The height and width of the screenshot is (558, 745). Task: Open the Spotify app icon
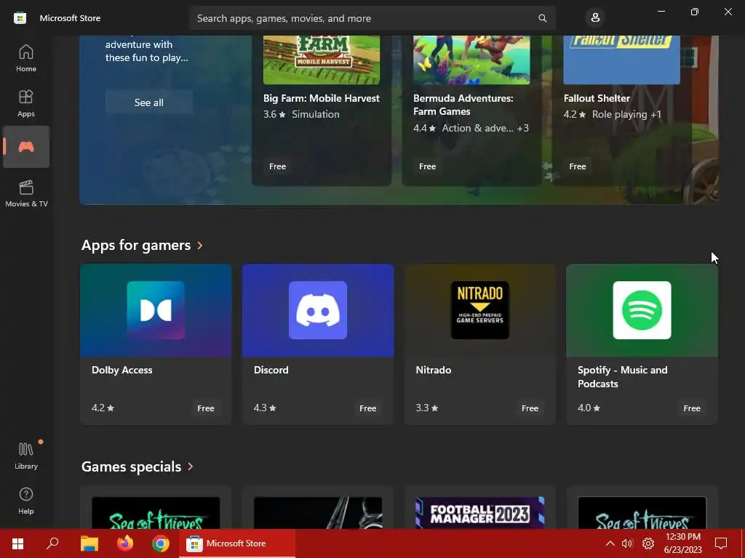[x=642, y=310]
